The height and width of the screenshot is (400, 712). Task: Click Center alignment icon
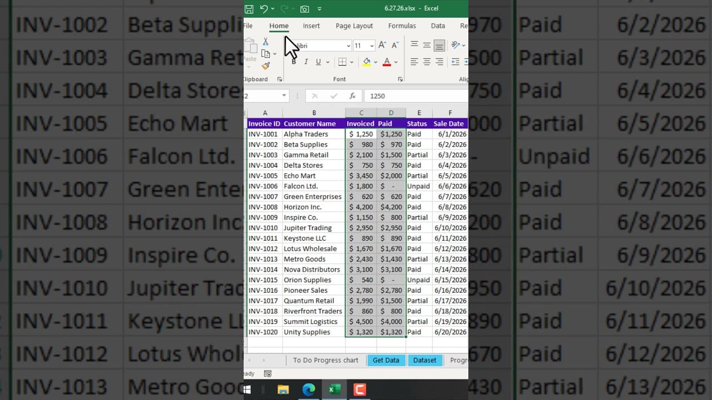click(x=427, y=62)
